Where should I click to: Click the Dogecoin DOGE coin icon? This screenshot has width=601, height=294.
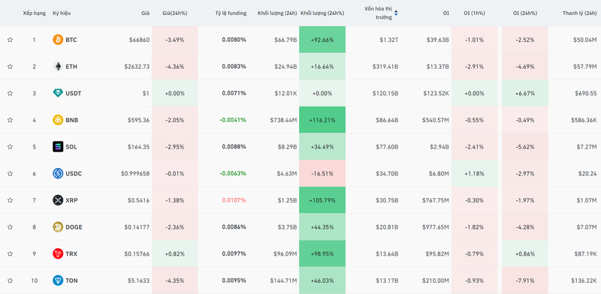pos(58,227)
